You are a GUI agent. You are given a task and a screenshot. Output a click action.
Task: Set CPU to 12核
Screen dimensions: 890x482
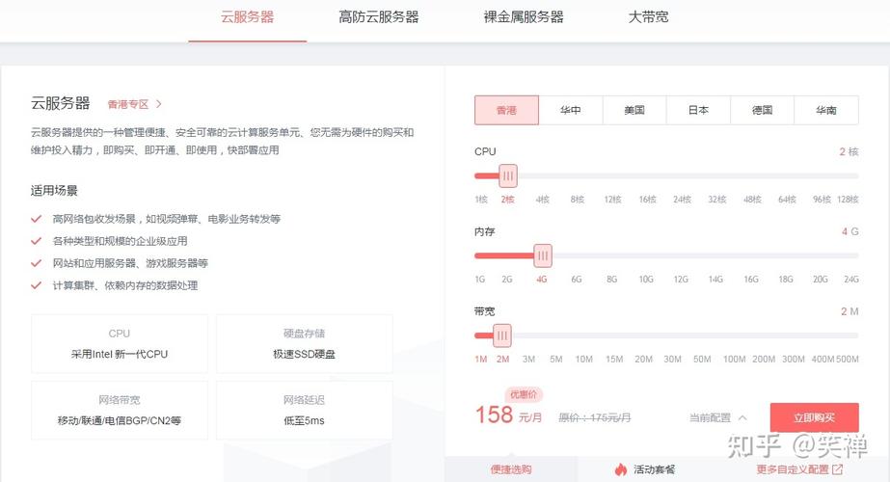click(x=612, y=200)
